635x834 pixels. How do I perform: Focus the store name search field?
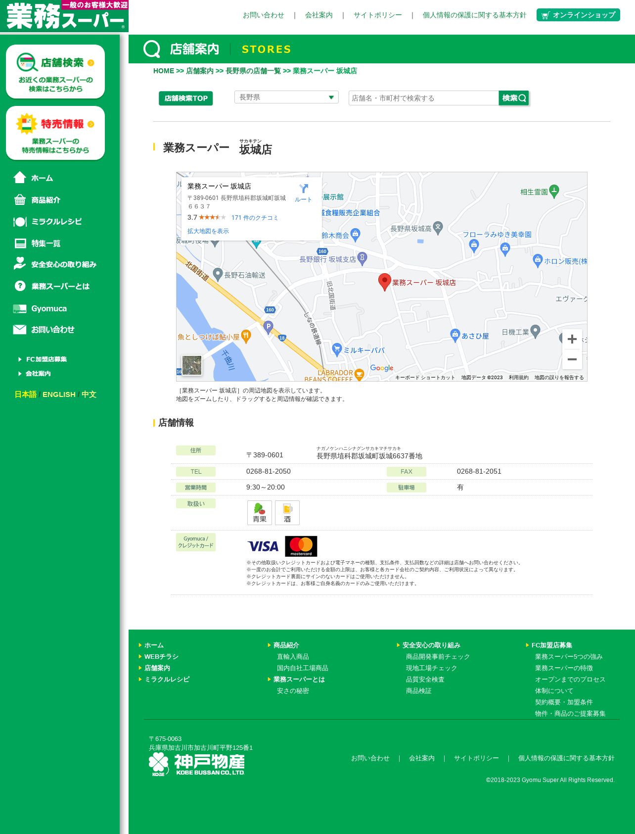[x=424, y=98]
